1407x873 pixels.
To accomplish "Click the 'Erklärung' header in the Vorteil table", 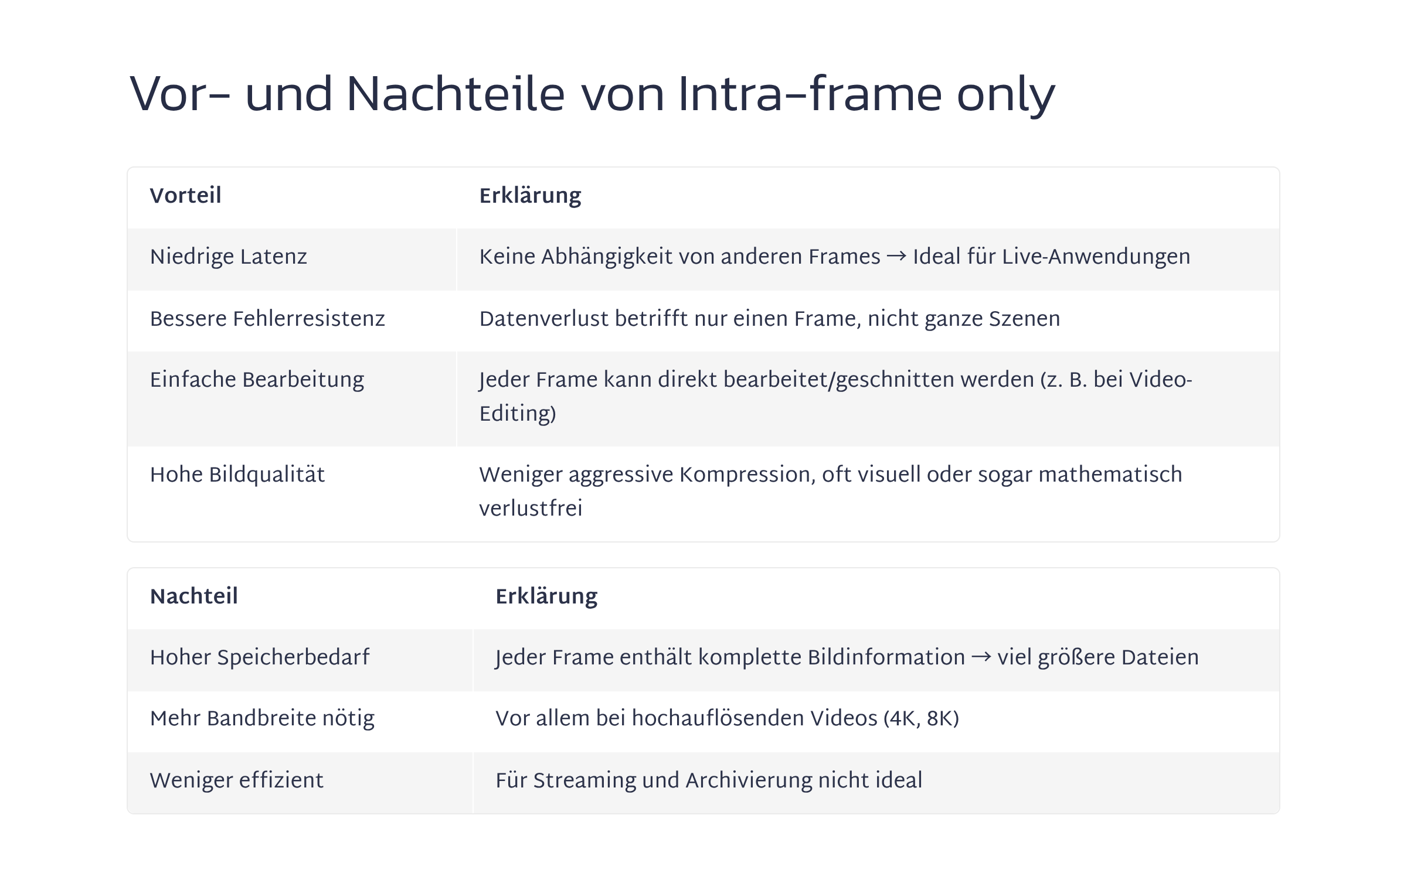I will pos(530,196).
